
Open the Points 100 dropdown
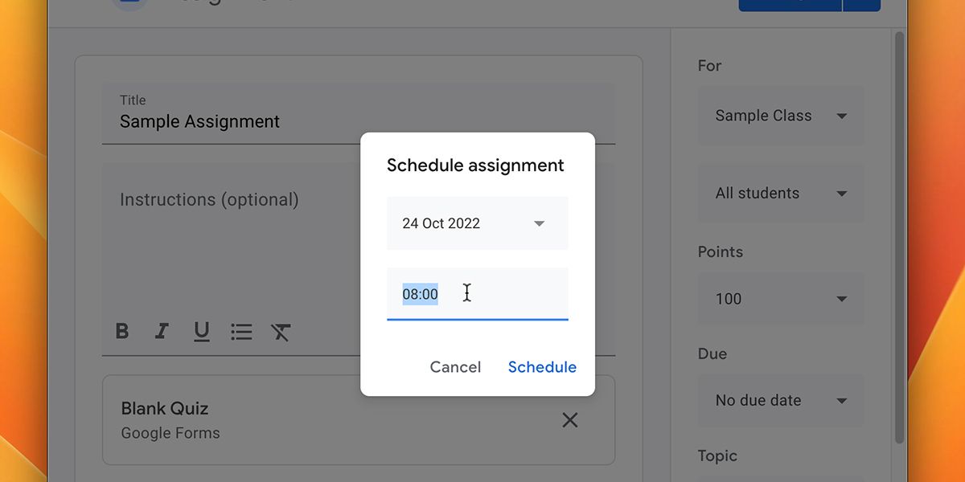click(781, 299)
